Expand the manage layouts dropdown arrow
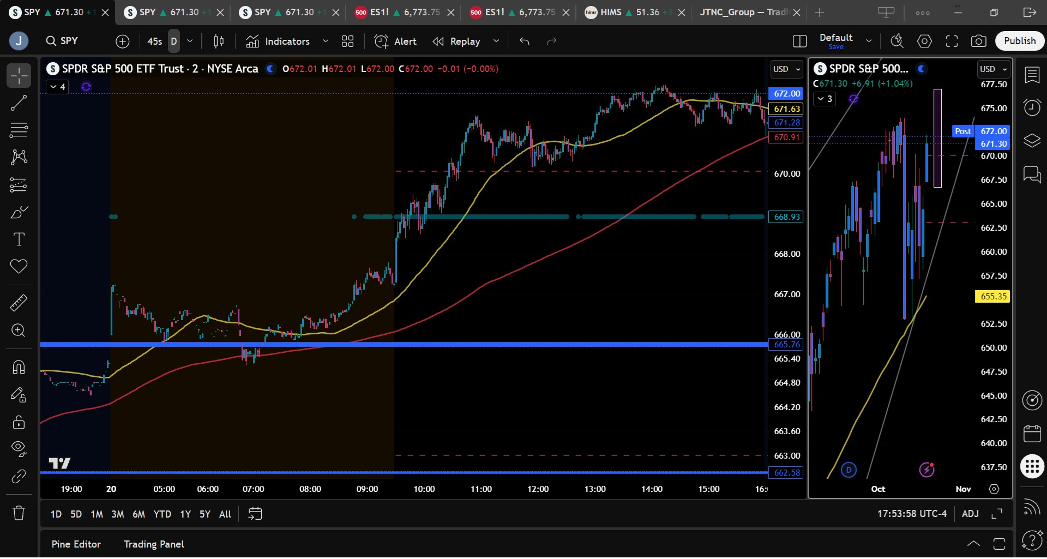The image size is (1047, 559). coord(869,41)
